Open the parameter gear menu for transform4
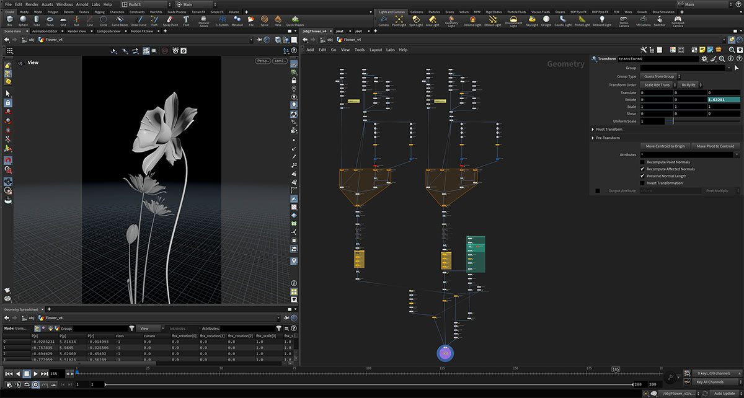 pyautogui.click(x=704, y=59)
